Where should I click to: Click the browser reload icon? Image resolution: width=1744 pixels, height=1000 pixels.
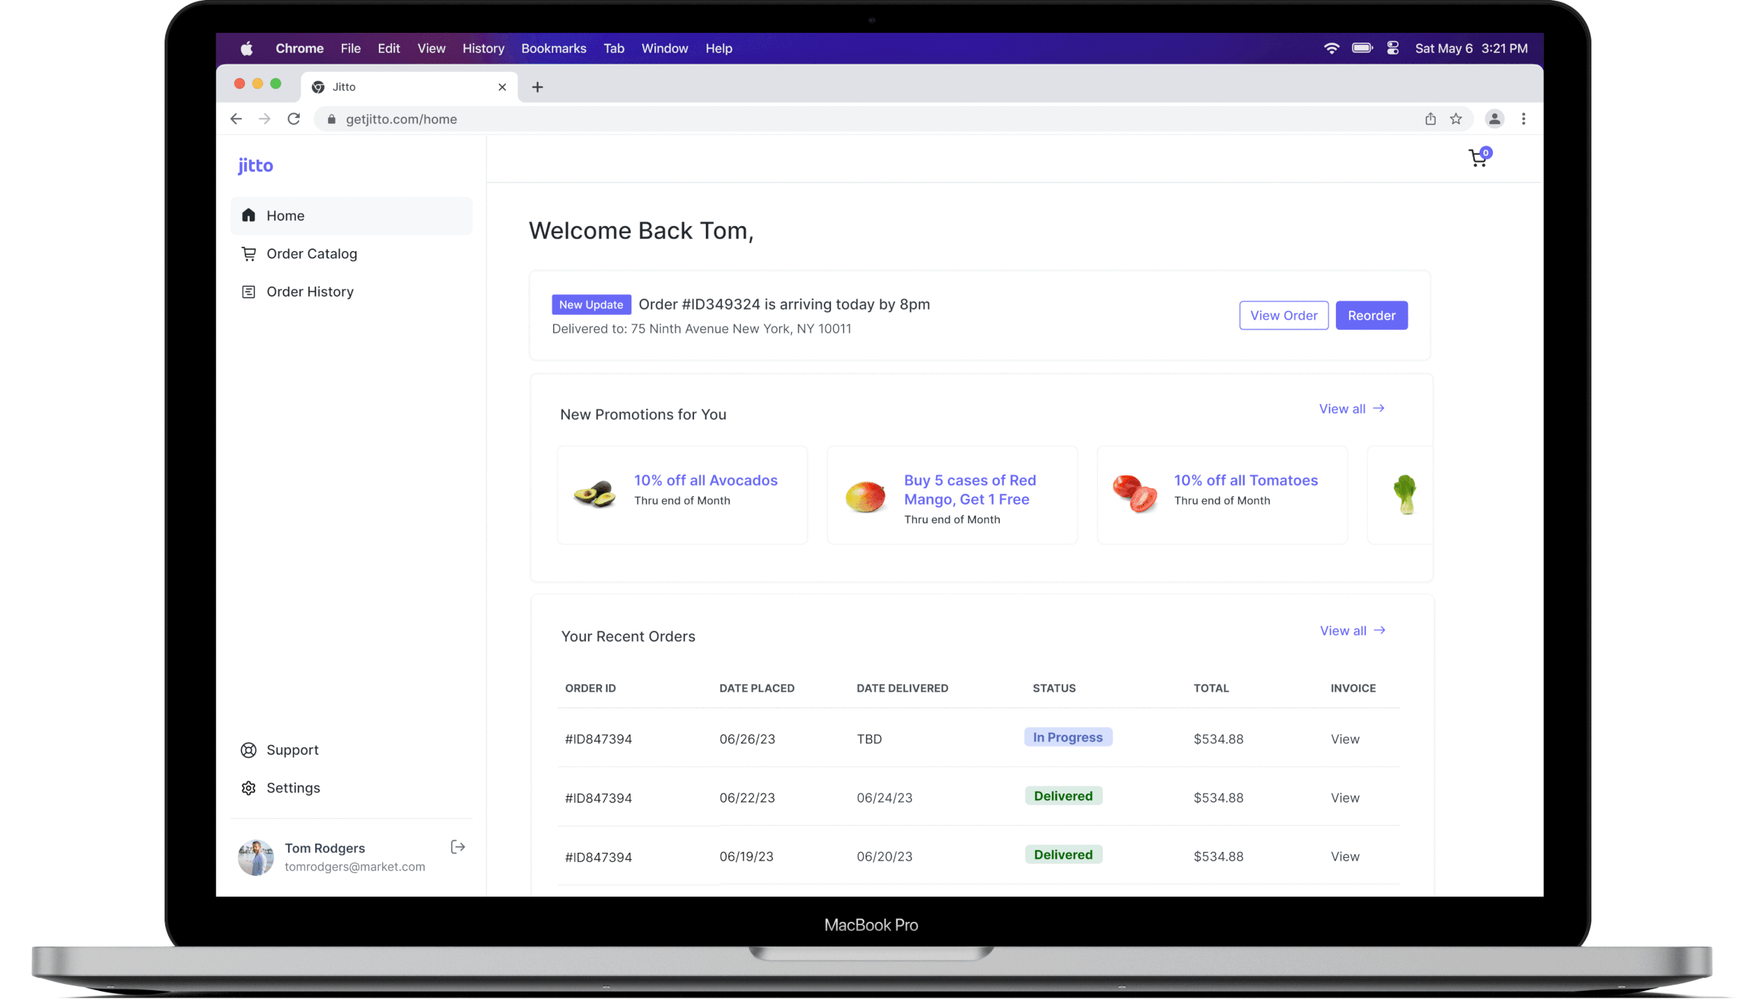coord(294,119)
